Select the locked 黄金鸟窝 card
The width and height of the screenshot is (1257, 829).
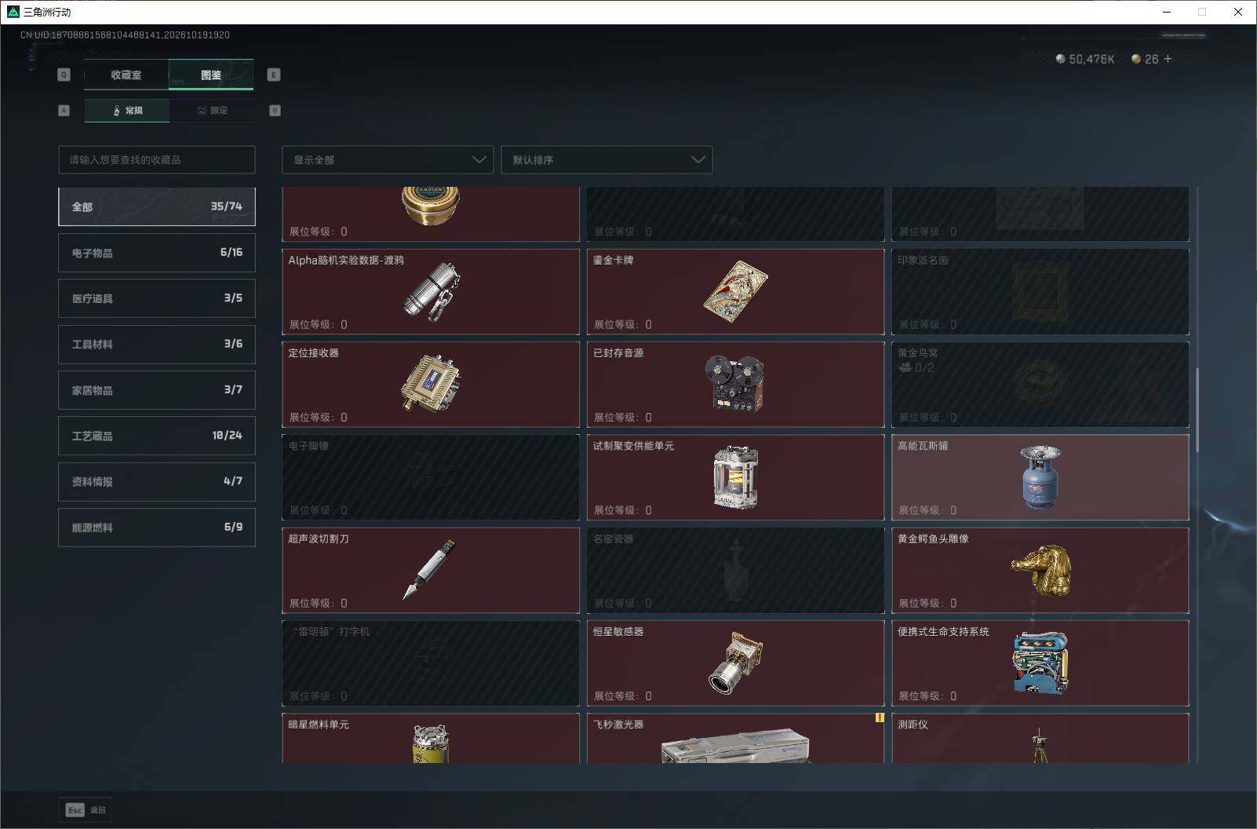click(x=1040, y=385)
